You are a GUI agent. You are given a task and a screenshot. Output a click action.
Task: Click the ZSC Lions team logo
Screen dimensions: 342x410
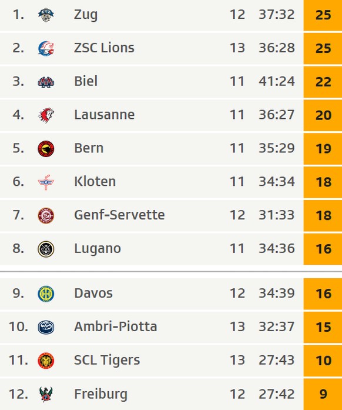click(x=46, y=48)
